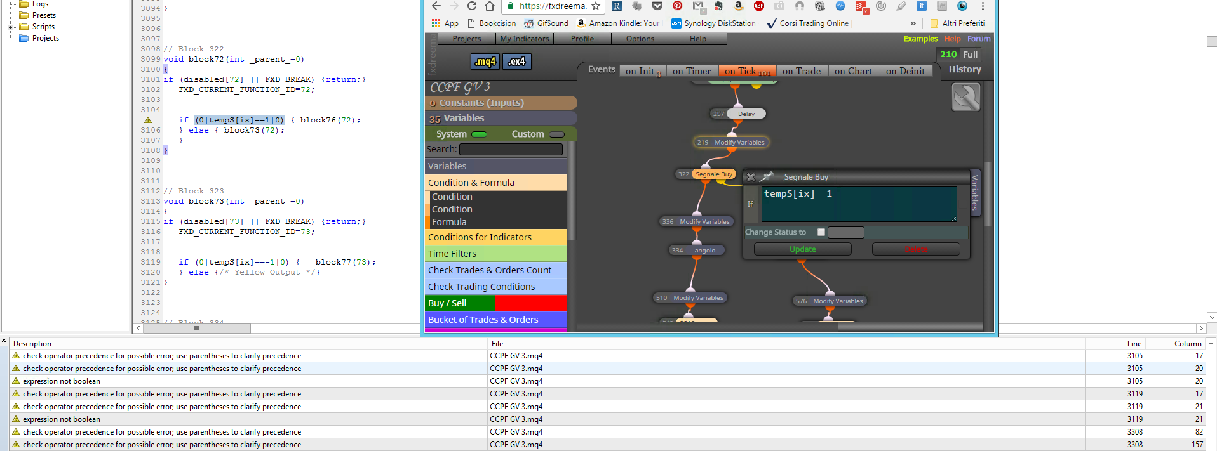Tick the Change Status to checkbox

pos(821,232)
